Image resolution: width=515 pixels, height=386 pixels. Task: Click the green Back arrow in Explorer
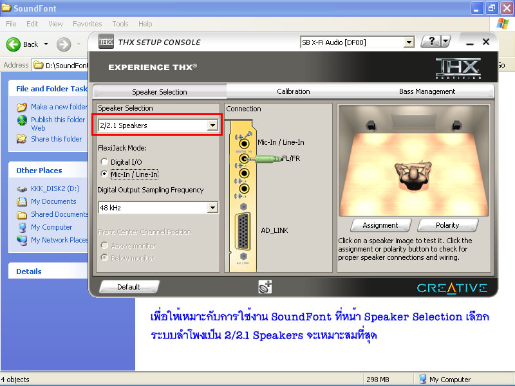(x=14, y=44)
